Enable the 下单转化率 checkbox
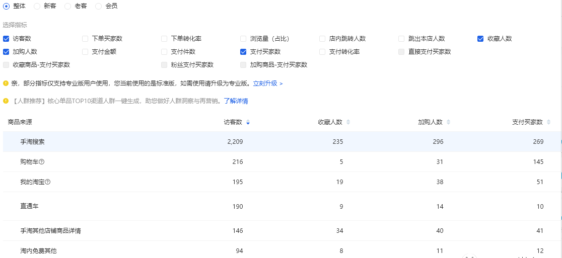The height and width of the screenshot is (258, 562). pyautogui.click(x=164, y=39)
